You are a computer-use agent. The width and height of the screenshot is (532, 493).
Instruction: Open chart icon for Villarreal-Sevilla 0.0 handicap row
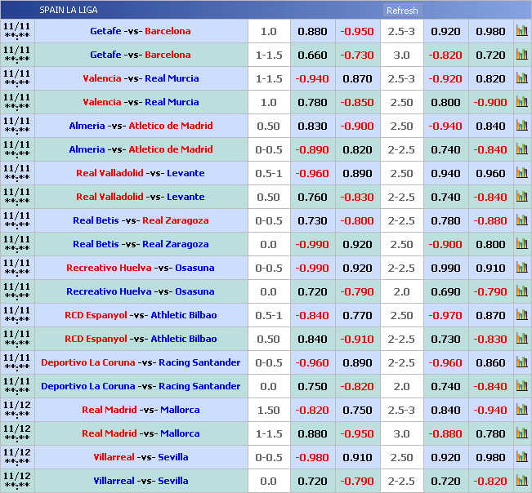point(521,481)
